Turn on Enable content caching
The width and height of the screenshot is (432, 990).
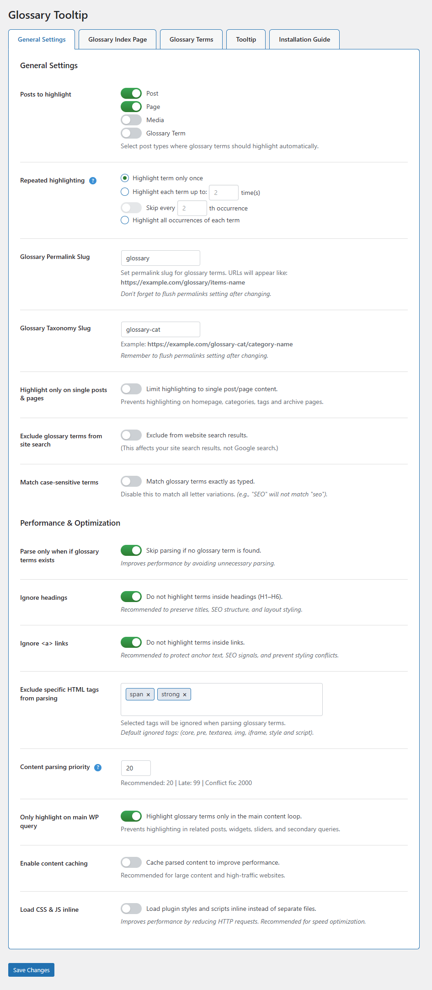[131, 862]
